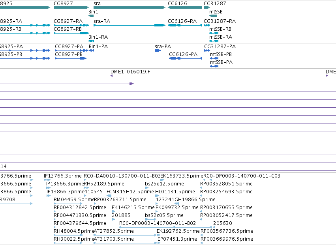Select protein CG8927-PA
This screenshot has height=245, width=336.
click(x=69, y=47)
